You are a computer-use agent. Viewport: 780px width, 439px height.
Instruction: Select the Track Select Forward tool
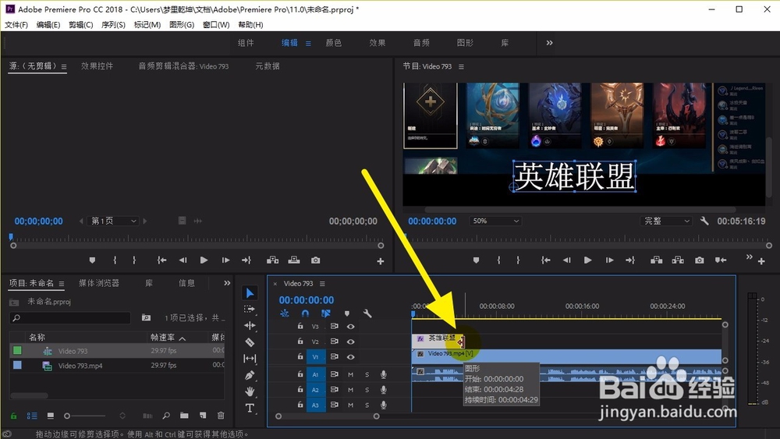coord(250,310)
